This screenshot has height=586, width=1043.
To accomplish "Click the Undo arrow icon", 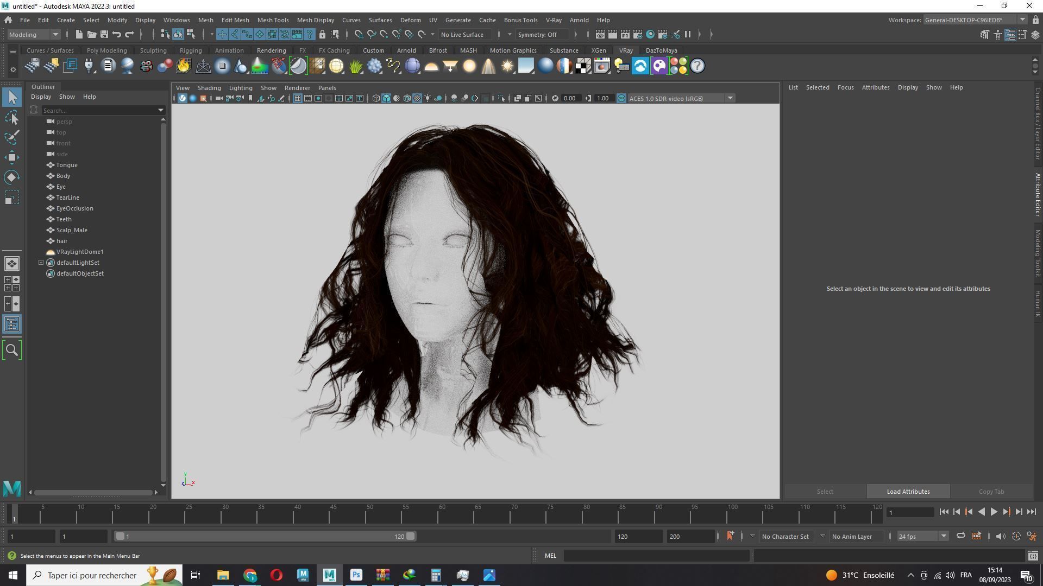I will coord(116,34).
